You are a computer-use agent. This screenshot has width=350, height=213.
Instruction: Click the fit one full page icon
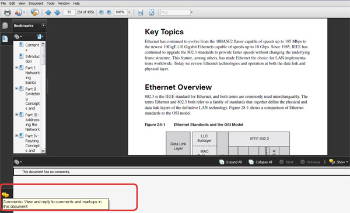point(151,12)
